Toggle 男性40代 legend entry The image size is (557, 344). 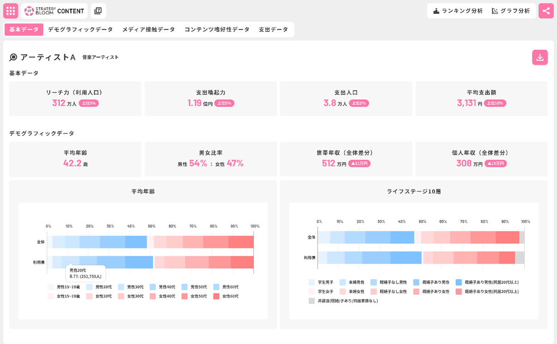pos(162,287)
